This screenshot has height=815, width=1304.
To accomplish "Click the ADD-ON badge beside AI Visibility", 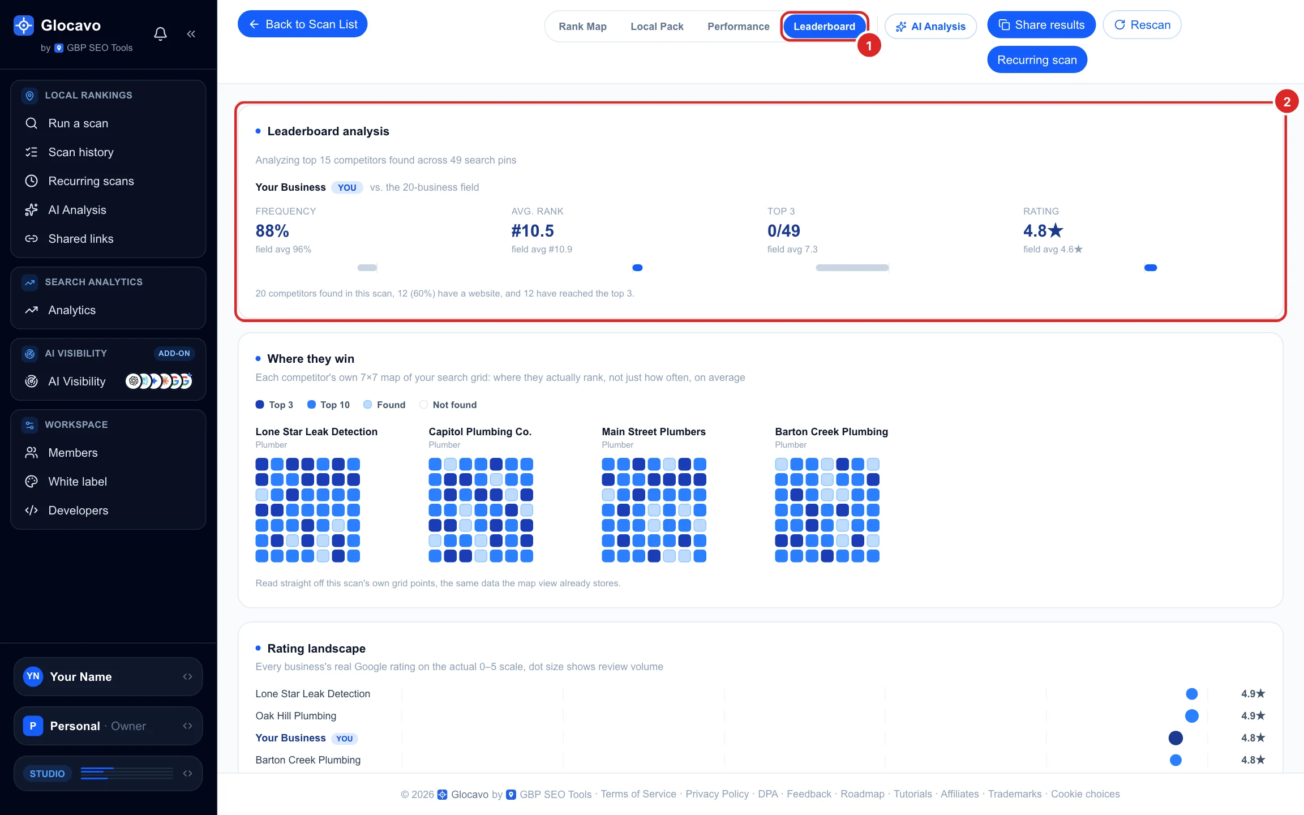I will coord(174,354).
